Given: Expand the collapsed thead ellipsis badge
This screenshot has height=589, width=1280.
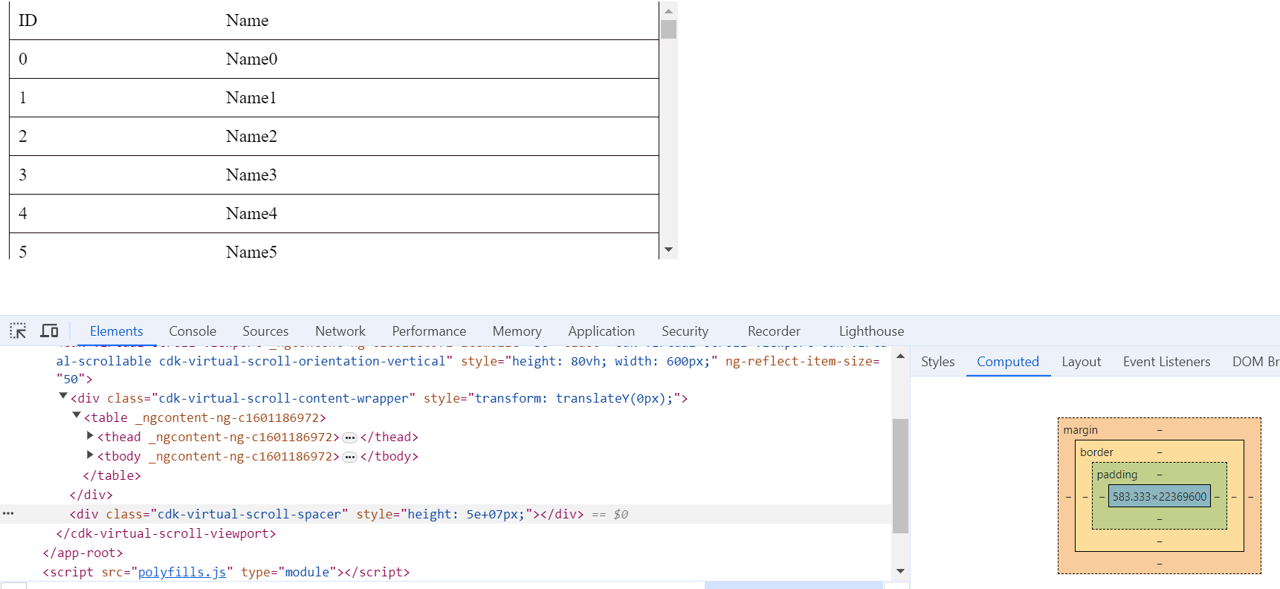Looking at the screenshot, I should (350, 437).
